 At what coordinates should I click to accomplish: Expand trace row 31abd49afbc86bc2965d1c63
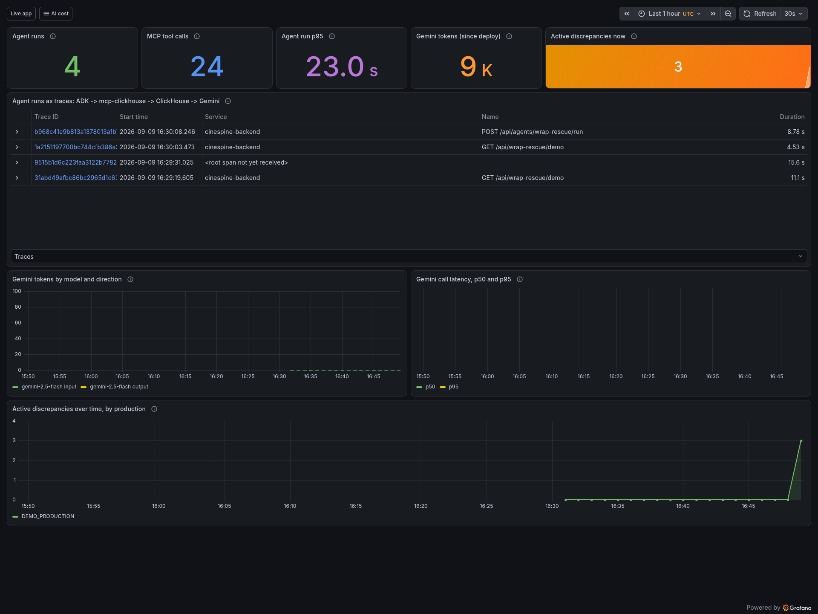click(17, 178)
